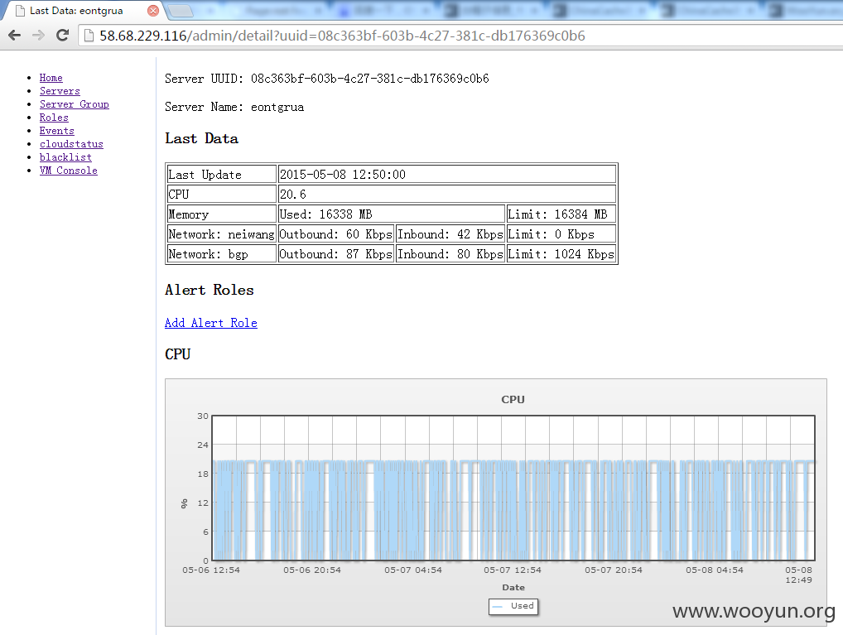The height and width of the screenshot is (635, 843).
Task: Open the cloudstatus link
Action: click(71, 144)
